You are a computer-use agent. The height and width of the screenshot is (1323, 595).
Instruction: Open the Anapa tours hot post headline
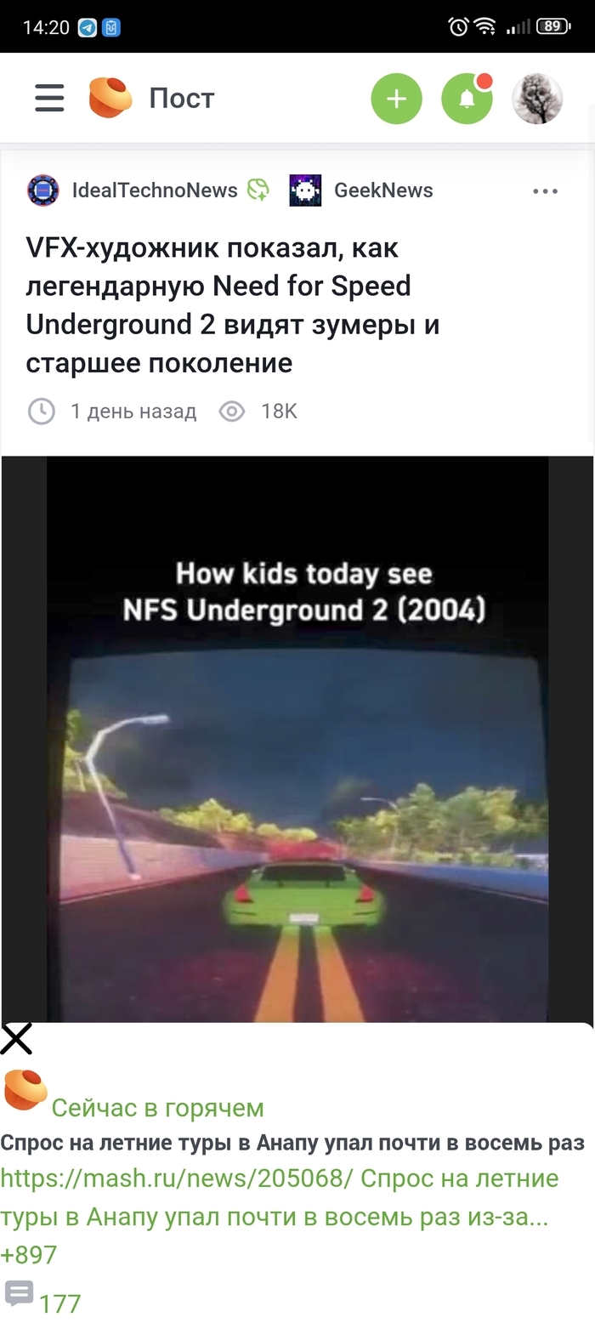(292, 1143)
